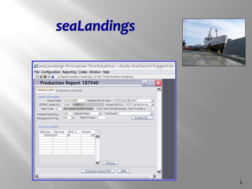Viewport: 252px width, 189px height.
Task: Click the MRA button
Action: coord(124,171)
